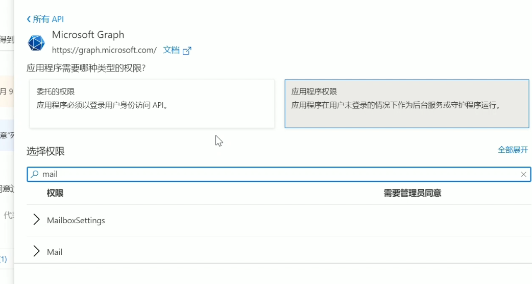Clear the search box with the X icon
Image resolution: width=532 pixels, height=284 pixels.
[523, 174]
